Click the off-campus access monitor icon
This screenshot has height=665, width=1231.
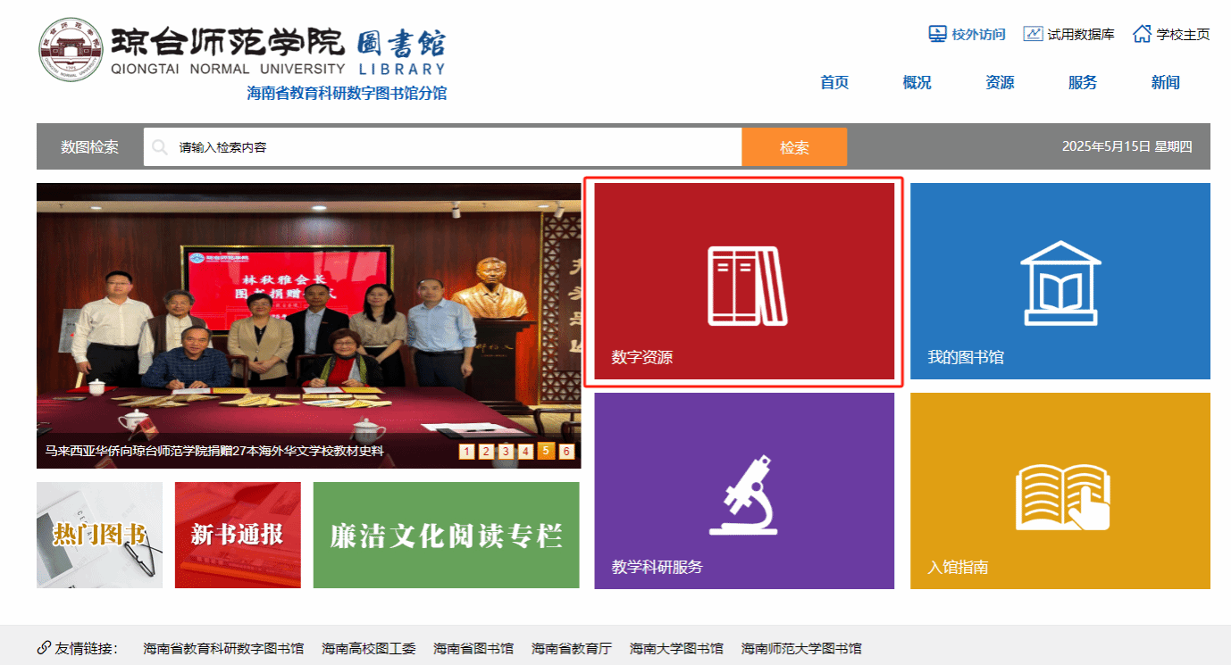pos(937,34)
